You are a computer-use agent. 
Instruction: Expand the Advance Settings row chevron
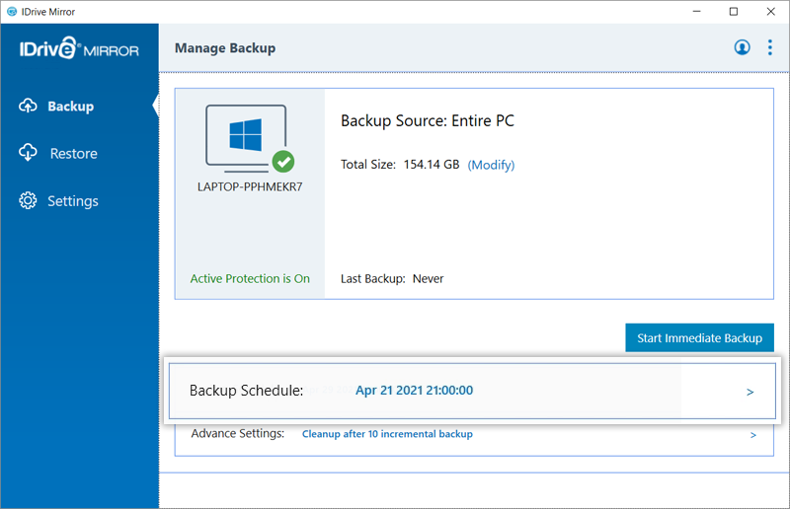[752, 435]
